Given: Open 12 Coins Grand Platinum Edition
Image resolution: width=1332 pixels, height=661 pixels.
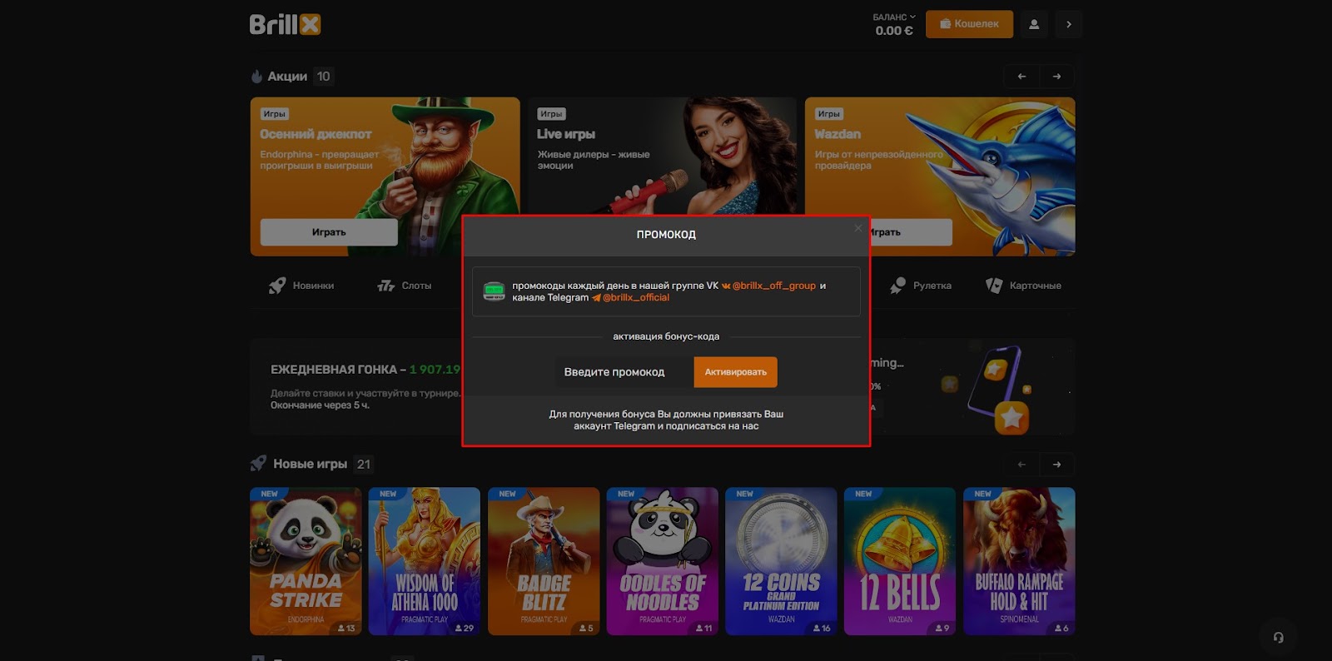Looking at the screenshot, I should pos(782,561).
